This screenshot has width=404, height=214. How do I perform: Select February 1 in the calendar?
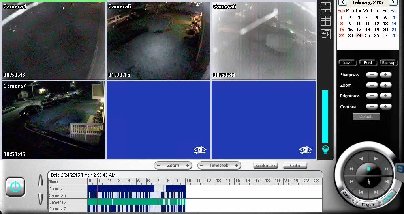tap(342, 18)
